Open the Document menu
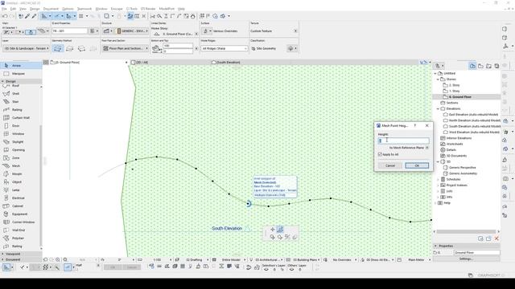Viewport: 515px width, 289px height. [51, 9]
